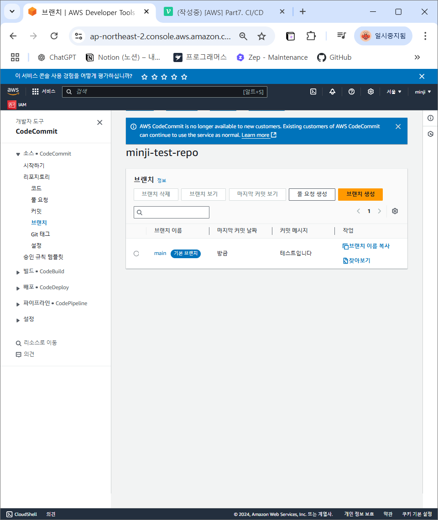Open the AWS CloudShell icon in top navigation

[313, 92]
